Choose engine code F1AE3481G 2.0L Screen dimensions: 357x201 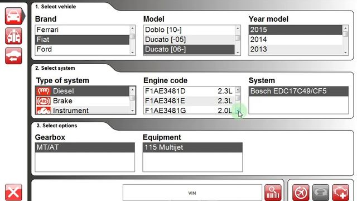click(189, 111)
